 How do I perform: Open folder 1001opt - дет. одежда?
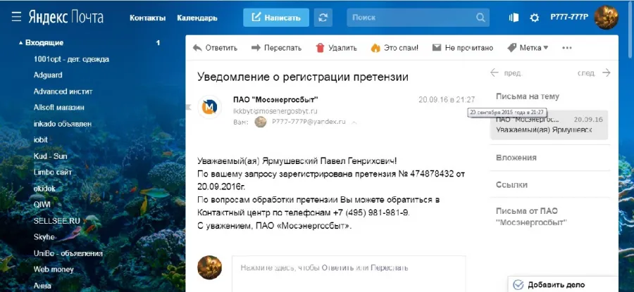[x=71, y=59]
